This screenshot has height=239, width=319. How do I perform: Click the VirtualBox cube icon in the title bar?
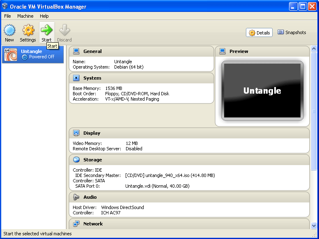5,6
